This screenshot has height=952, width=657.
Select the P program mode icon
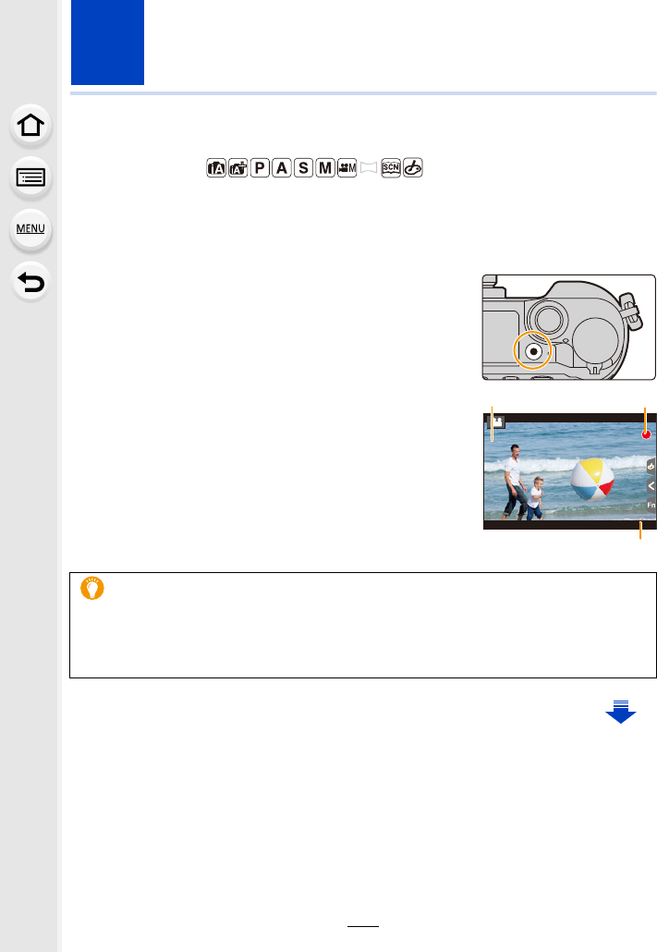coord(260,168)
